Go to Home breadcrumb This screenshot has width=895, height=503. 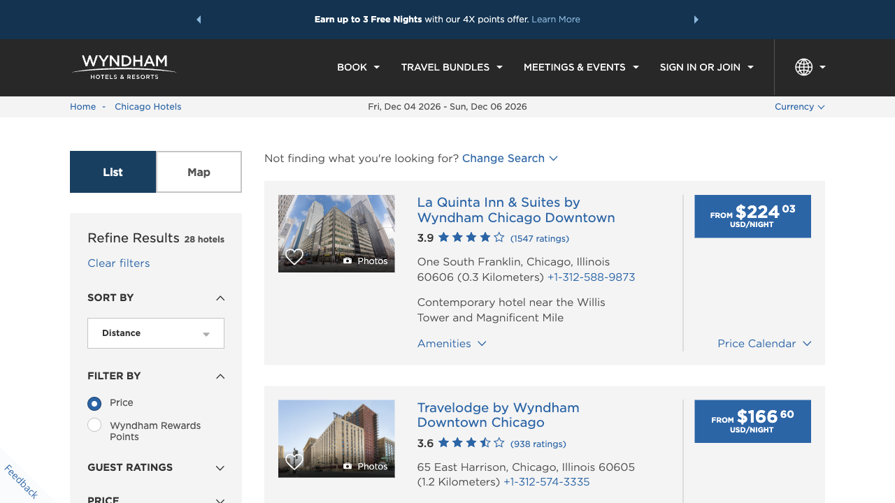[83, 107]
